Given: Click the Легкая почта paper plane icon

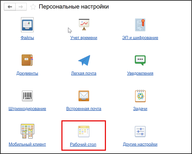Looking at the screenshot, I should point(84,60).
